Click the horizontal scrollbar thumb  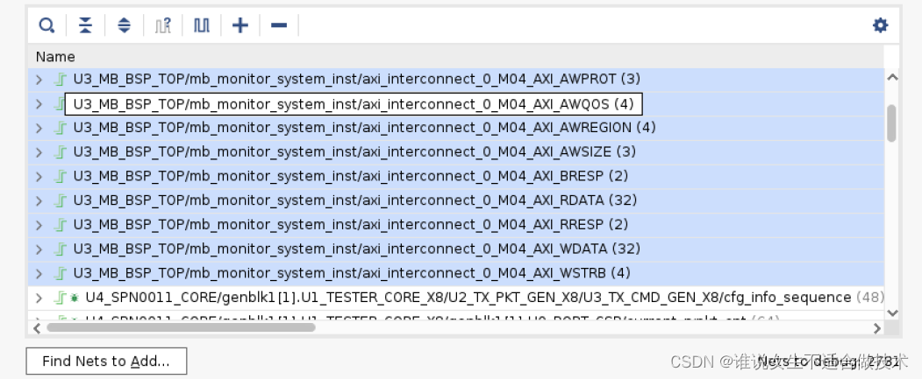pos(181,327)
